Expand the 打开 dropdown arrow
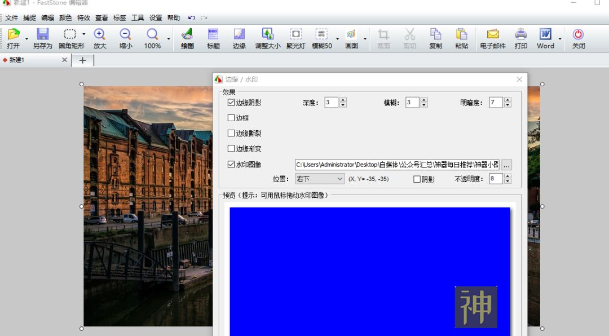The width and height of the screenshot is (609, 336). (27, 39)
